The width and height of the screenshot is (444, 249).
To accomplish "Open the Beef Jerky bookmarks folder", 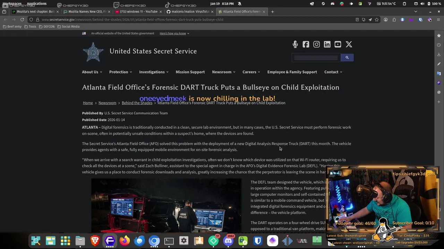I will pyautogui.click(x=12, y=26).
